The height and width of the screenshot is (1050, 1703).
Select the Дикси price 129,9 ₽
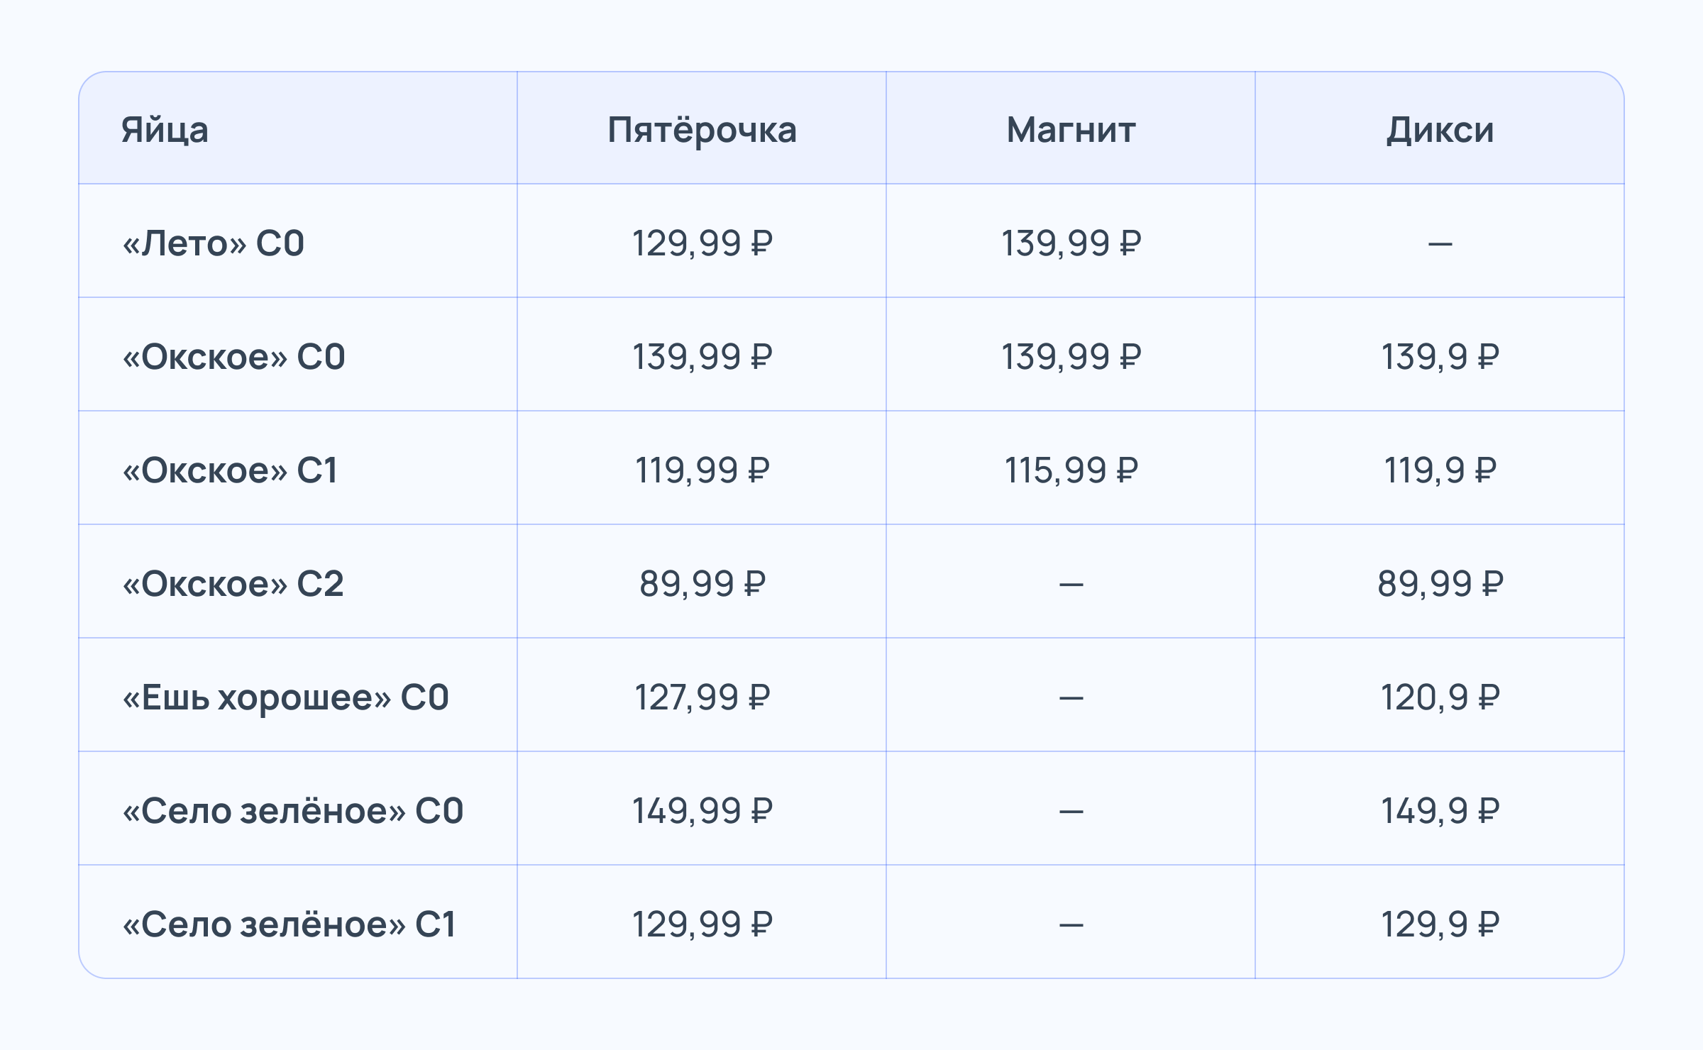(x=1440, y=924)
